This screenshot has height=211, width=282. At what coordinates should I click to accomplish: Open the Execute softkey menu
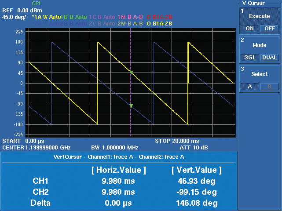pyautogui.click(x=260, y=16)
